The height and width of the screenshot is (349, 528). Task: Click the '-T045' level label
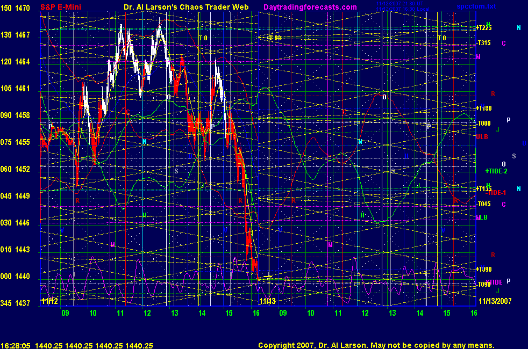[x=484, y=203]
